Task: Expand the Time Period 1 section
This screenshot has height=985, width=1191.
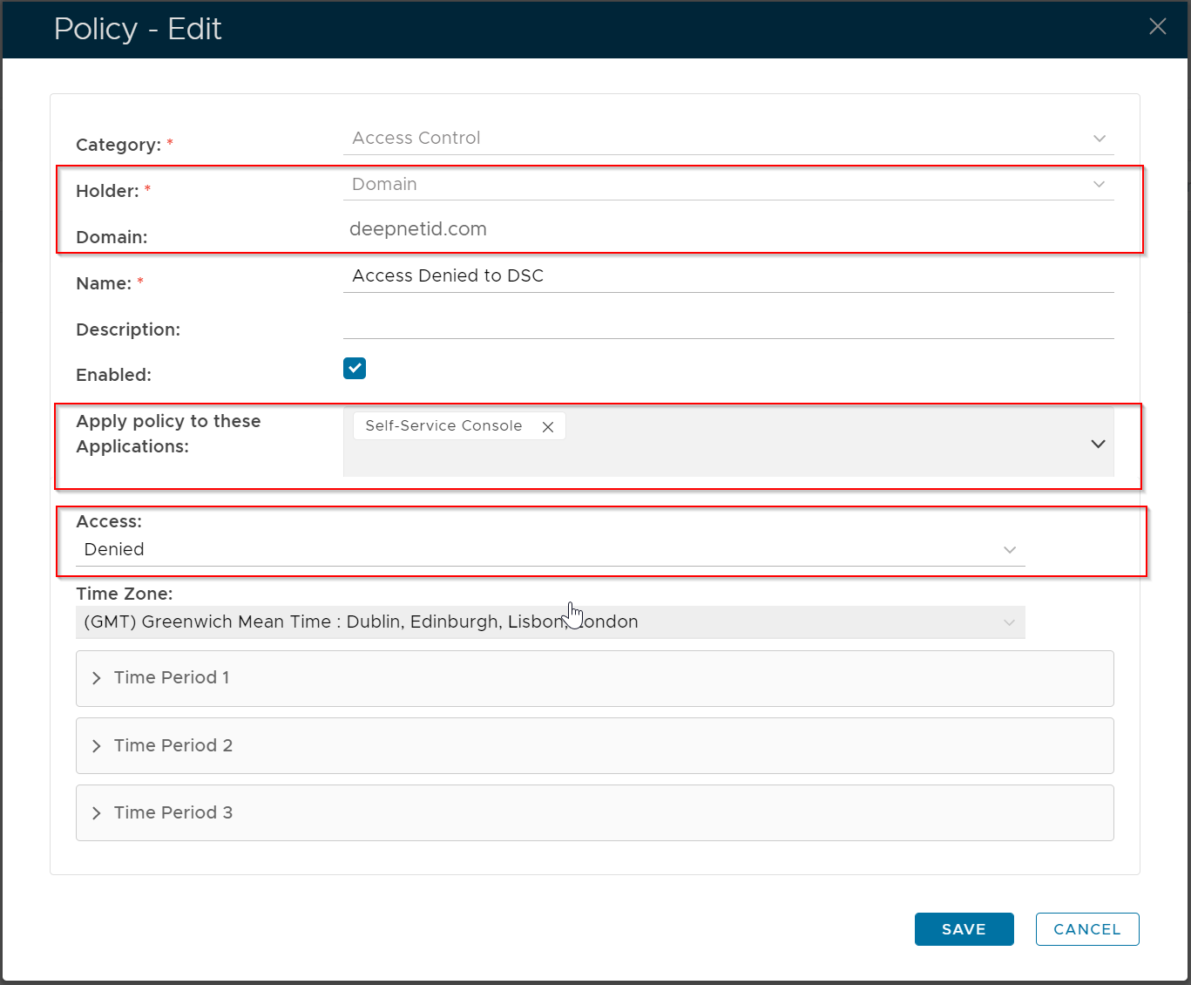Action: point(594,678)
